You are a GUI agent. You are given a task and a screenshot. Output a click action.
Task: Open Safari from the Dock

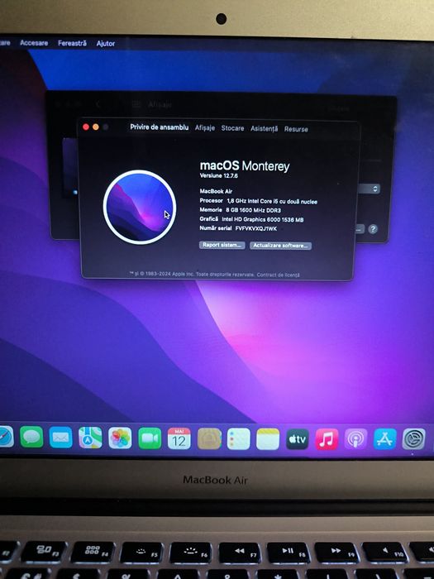point(6,436)
